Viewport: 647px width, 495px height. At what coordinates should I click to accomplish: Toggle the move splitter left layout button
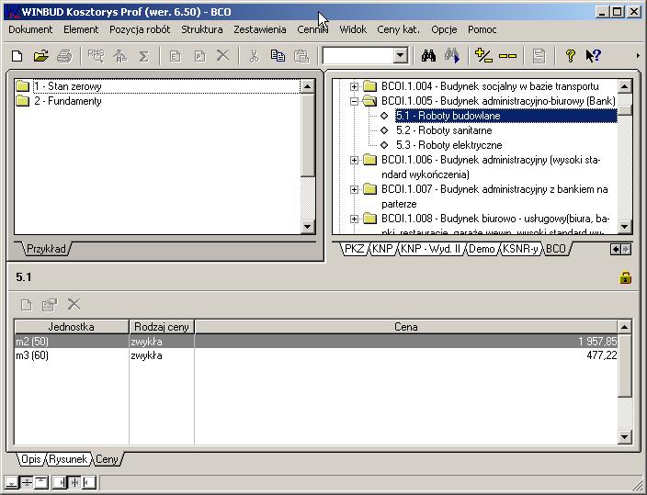(89, 482)
